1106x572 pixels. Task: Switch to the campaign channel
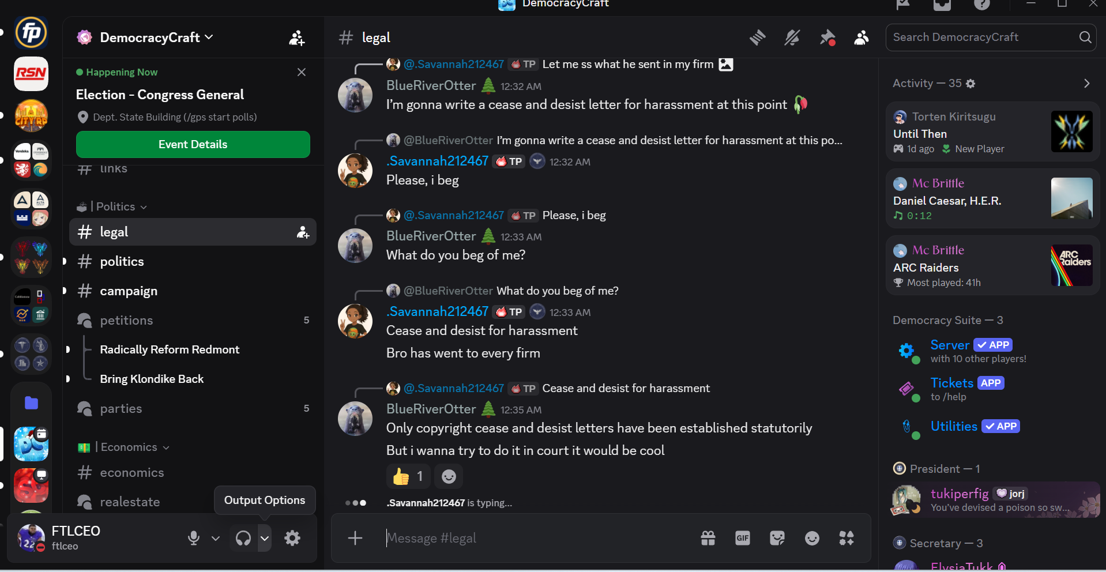[x=129, y=291]
